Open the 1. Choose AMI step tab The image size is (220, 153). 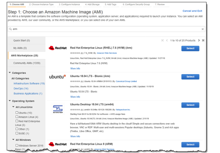(x=17, y=5)
